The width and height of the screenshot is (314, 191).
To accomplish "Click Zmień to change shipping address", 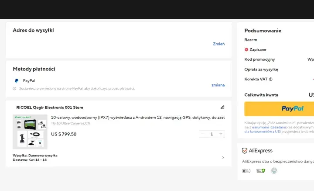I will [x=218, y=44].
